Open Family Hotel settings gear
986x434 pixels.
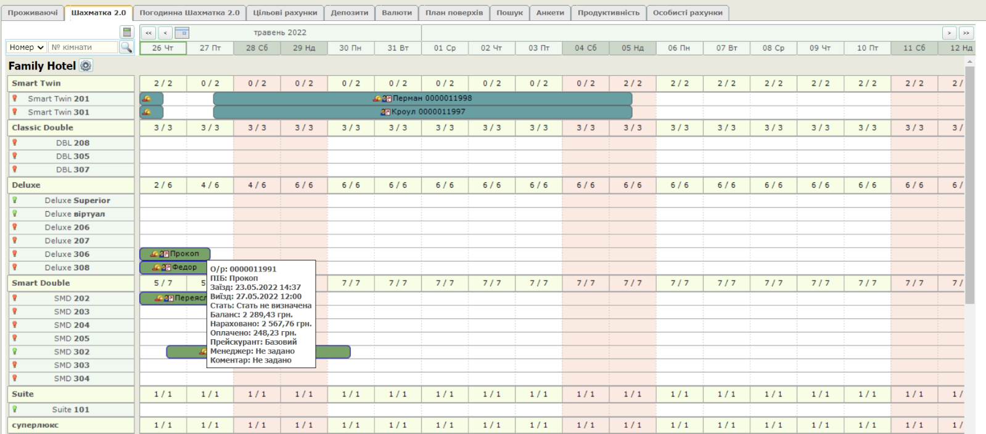[86, 66]
